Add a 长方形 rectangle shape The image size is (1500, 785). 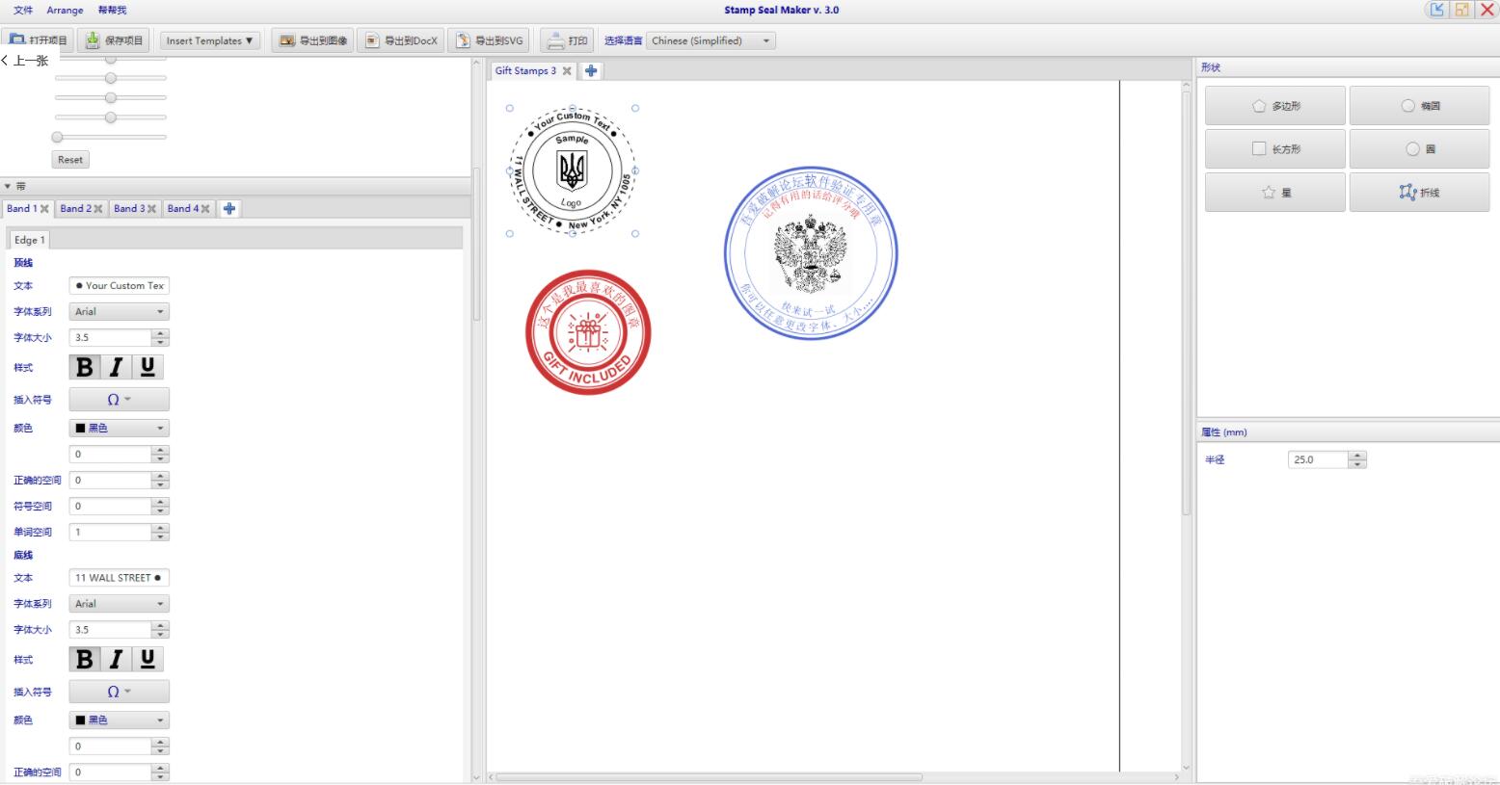pyautogui.click(x=1274, y=149)
